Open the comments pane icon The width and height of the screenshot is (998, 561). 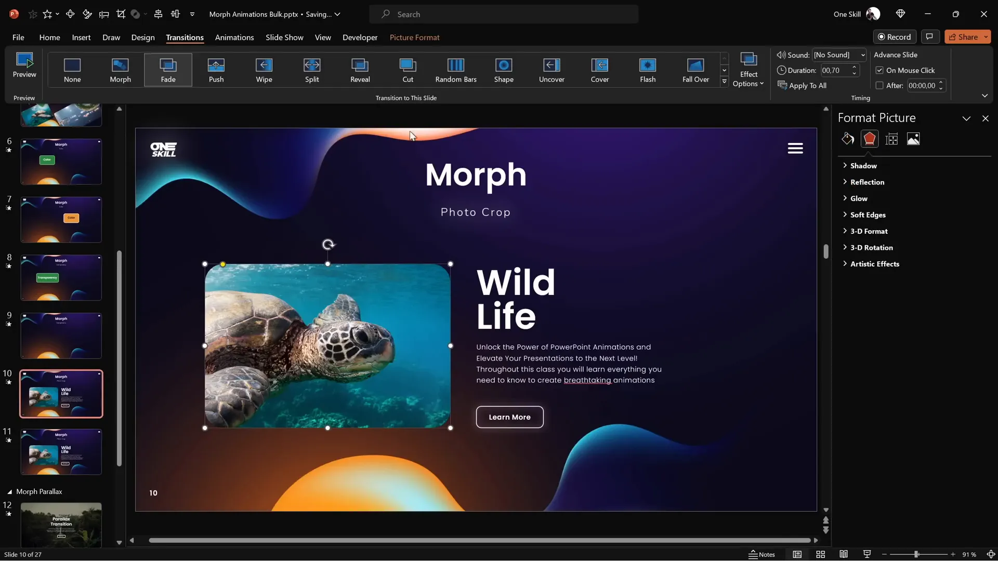tap(929, 36)
